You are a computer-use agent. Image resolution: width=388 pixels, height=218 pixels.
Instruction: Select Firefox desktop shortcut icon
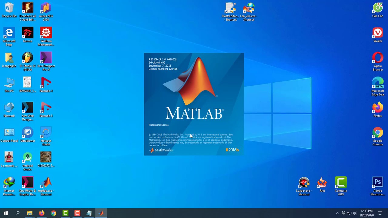(x=378, y=110)
